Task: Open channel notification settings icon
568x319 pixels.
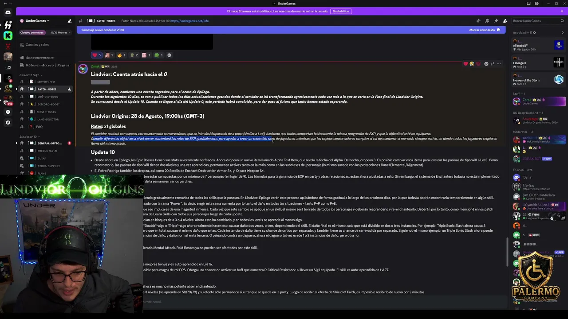Action: click(487, 21)
